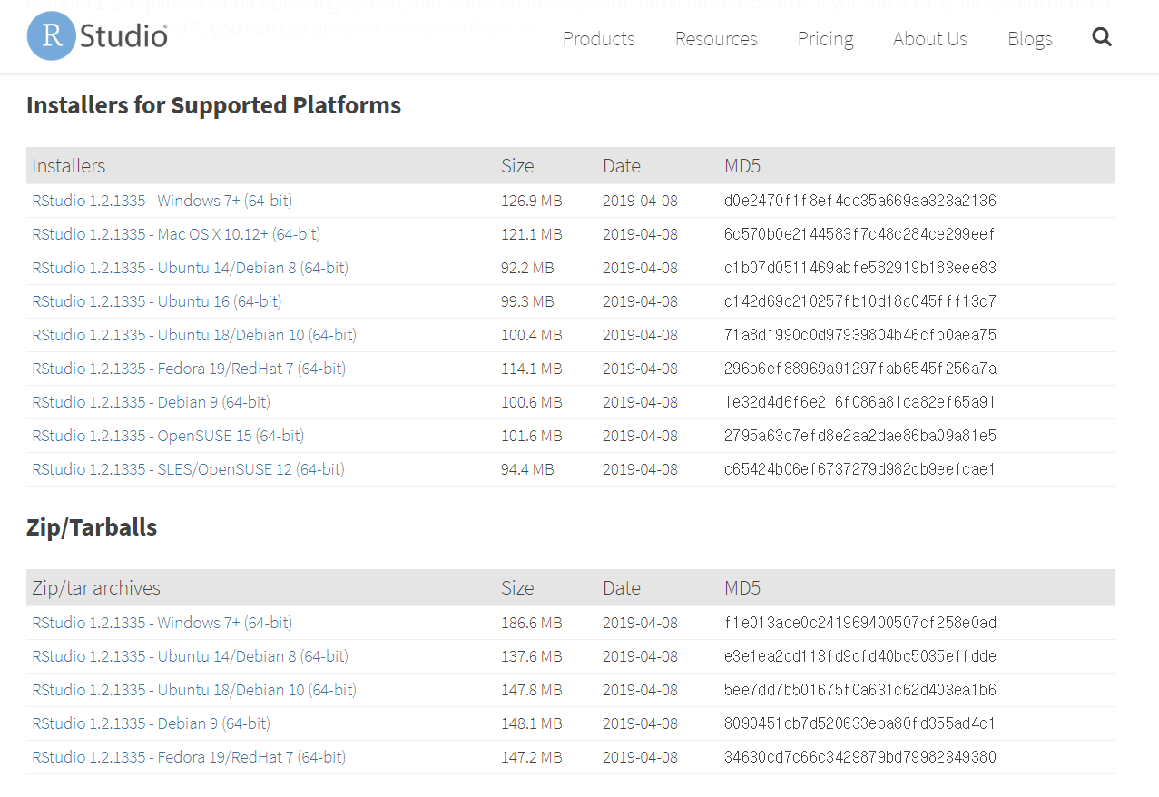
Task: Click the 137.6 MB size cell
Action: (532, 656)
